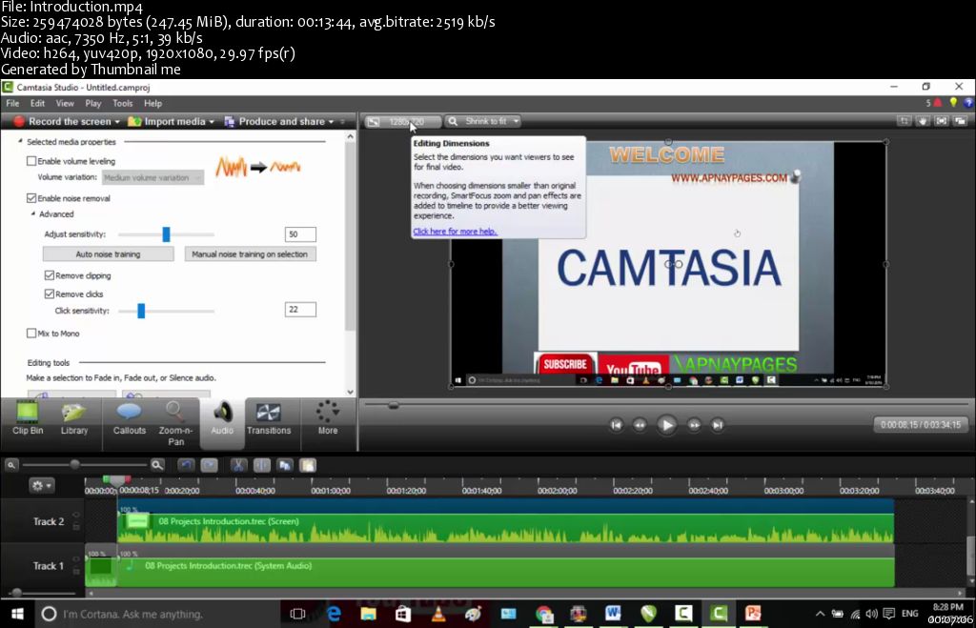Open the Callouts panel

coord(129,418)
